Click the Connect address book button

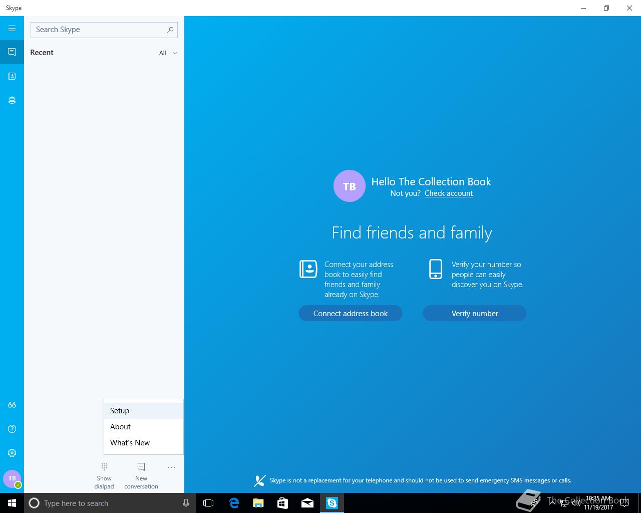click(351, 313)
